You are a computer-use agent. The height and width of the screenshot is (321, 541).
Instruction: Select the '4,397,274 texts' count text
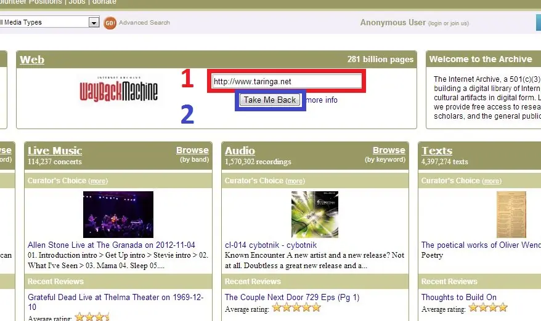[444, 162]
